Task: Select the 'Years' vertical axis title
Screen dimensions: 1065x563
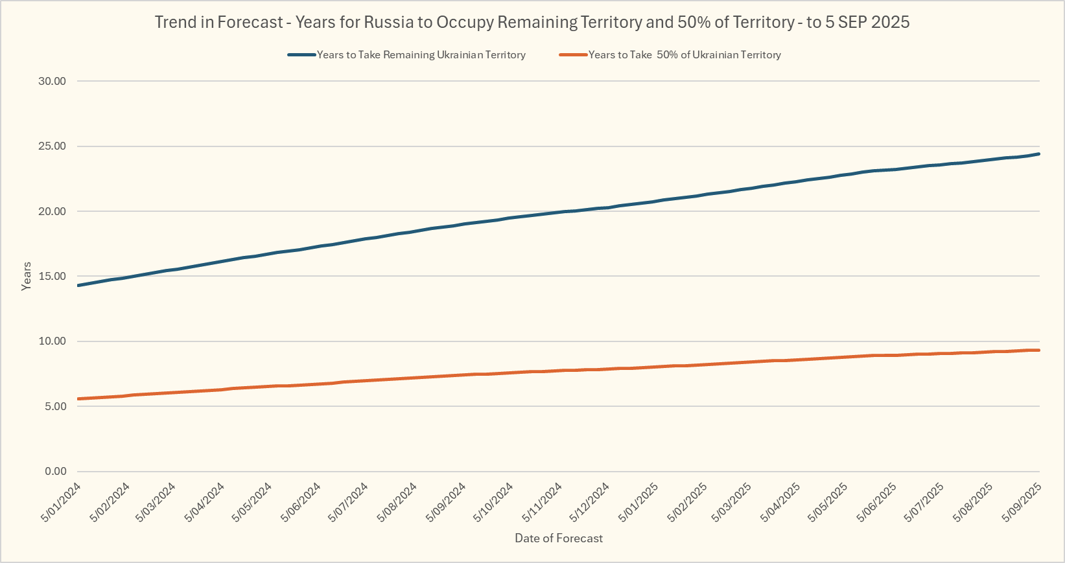Action: (x=27, y=276)
